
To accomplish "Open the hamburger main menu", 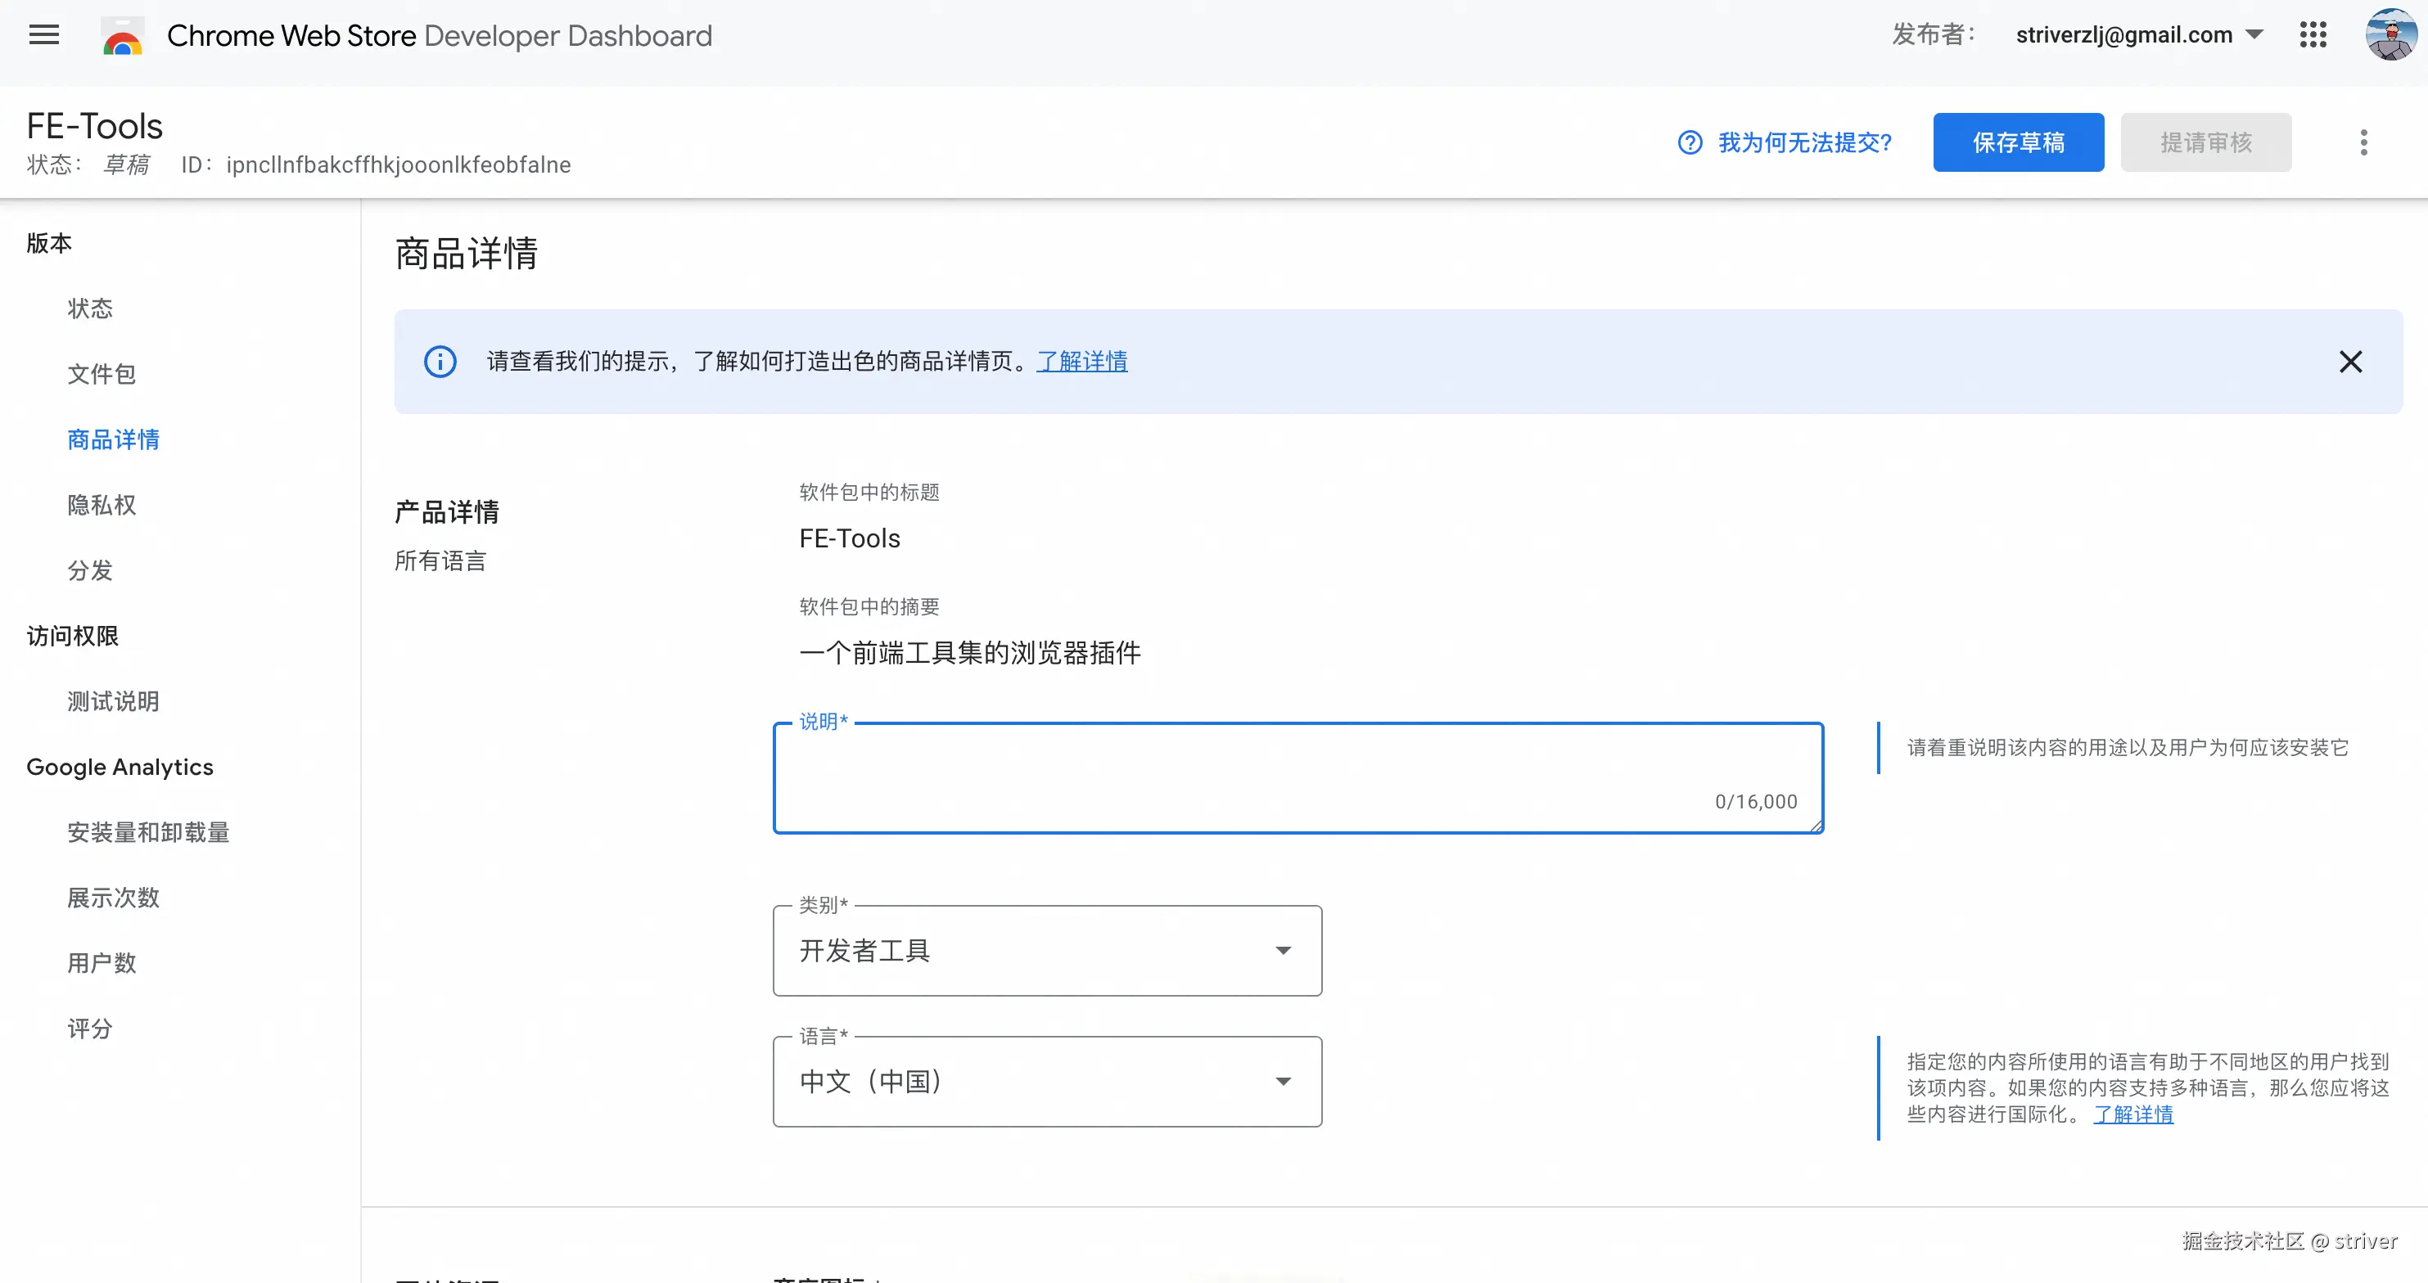I will click(44, 36).
